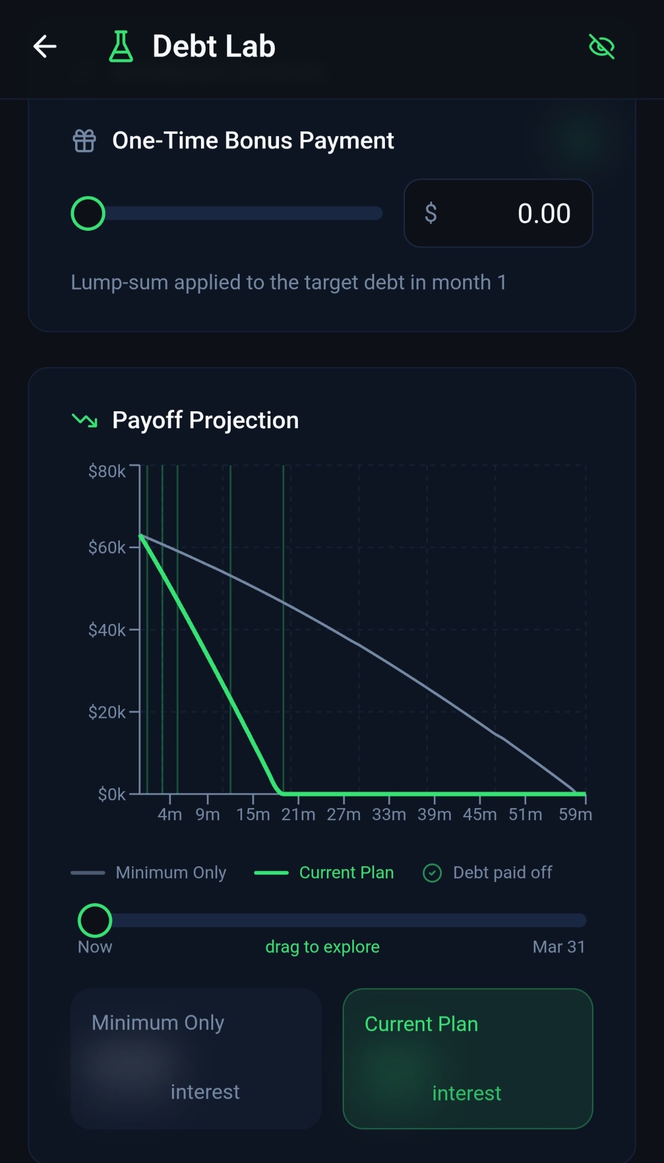Screen dimensions: 664x1163
Task: Click the drag-to-explore timeline slider knob
Action: (95, 920)
